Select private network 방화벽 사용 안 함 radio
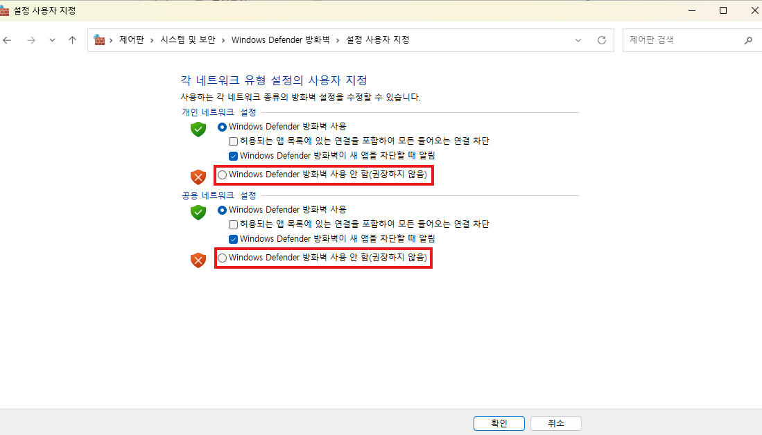This screenshot has width=762, height=435. (x=222, y=175)
